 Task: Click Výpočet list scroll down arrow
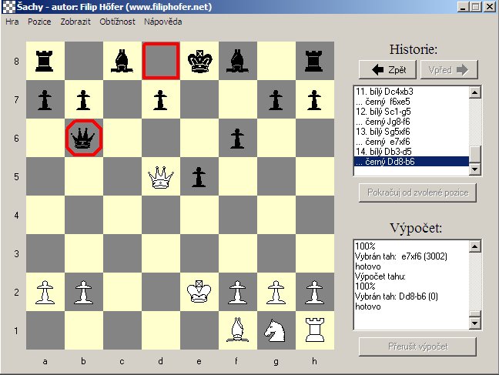click(475, 323)
